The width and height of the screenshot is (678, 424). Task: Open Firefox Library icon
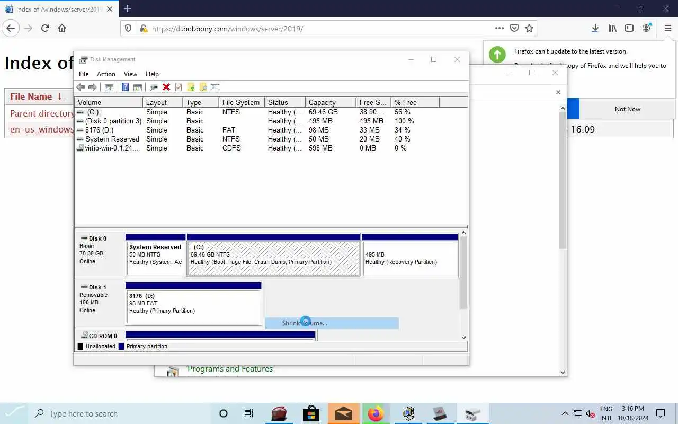click(x=612, y=29)
